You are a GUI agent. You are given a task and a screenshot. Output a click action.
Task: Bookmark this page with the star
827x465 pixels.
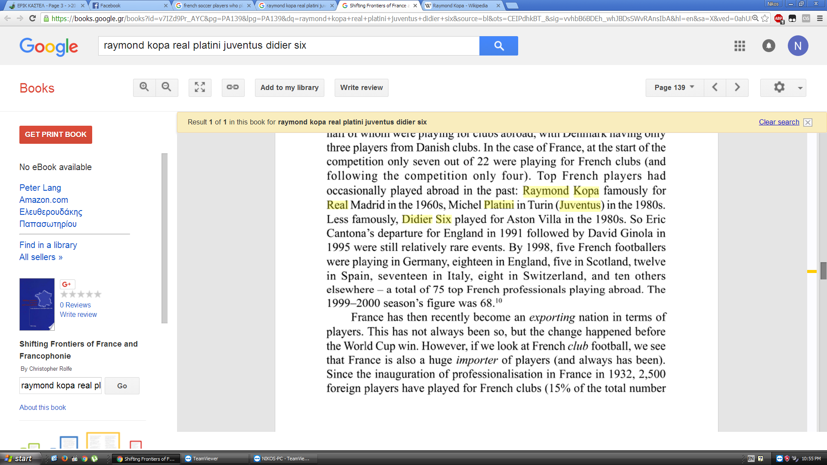tap(765, 19)
